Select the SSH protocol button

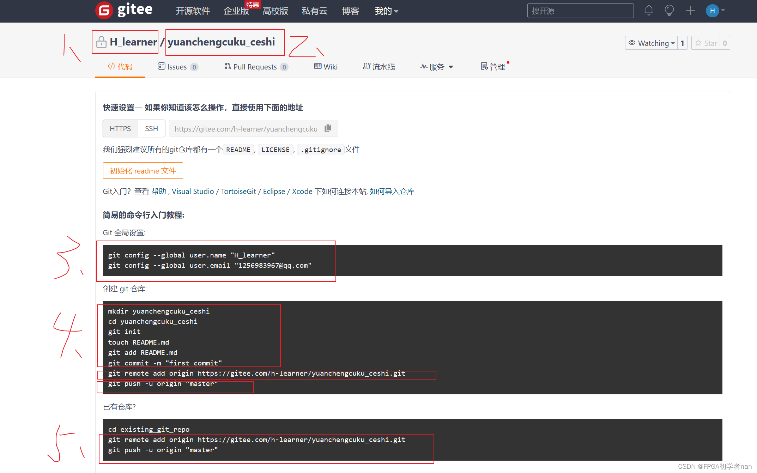(x=152, y=128)
